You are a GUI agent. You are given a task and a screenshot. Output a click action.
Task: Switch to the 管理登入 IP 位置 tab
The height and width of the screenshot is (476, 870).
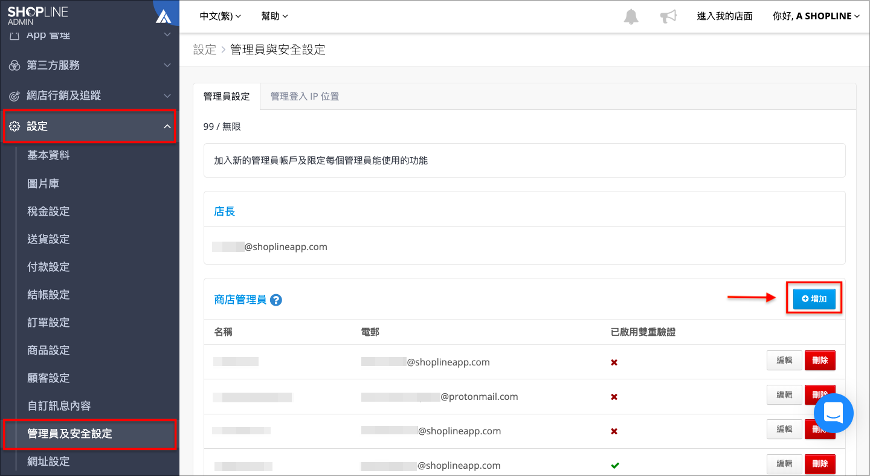click(304, 96)
